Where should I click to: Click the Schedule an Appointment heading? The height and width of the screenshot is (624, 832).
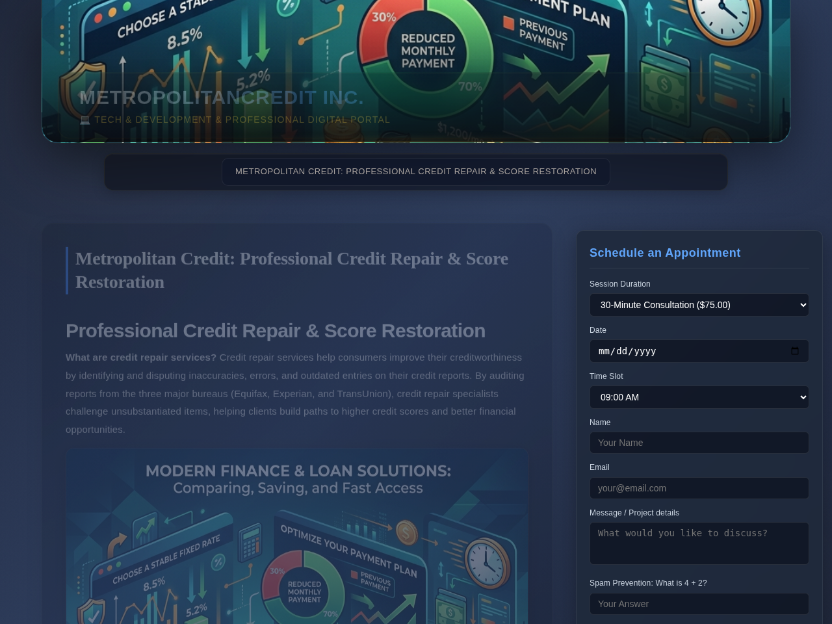click(665, 253)
